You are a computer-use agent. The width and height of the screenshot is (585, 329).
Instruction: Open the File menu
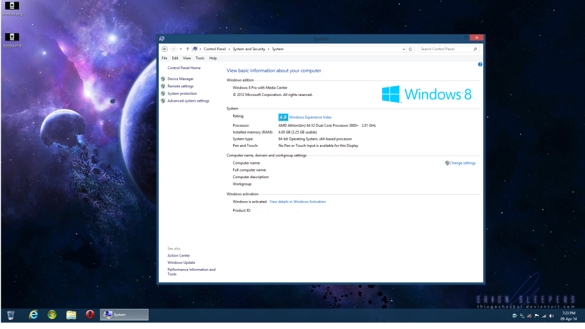[164, 58]
